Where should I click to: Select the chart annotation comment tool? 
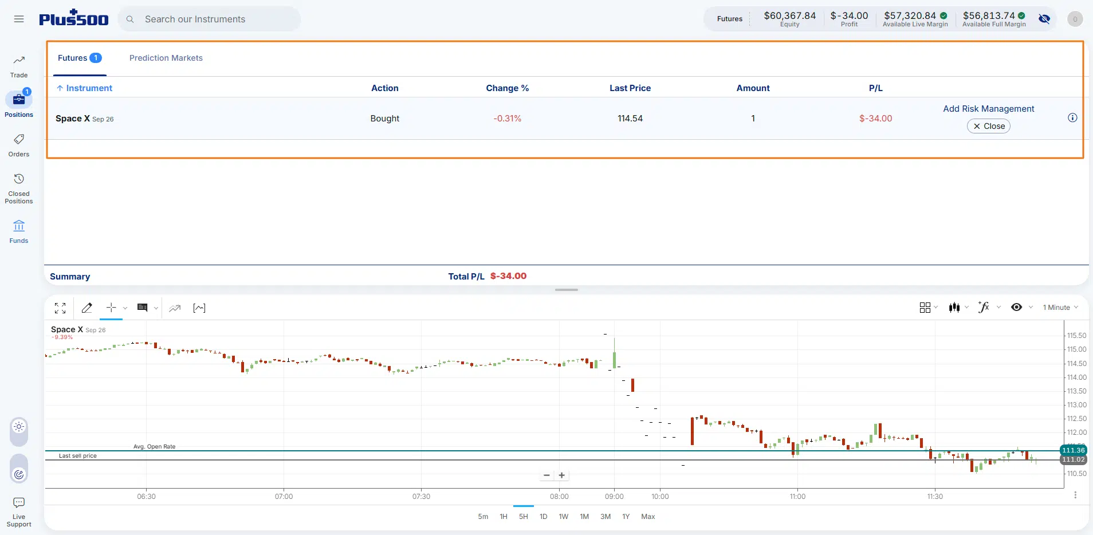click(143, 308)
